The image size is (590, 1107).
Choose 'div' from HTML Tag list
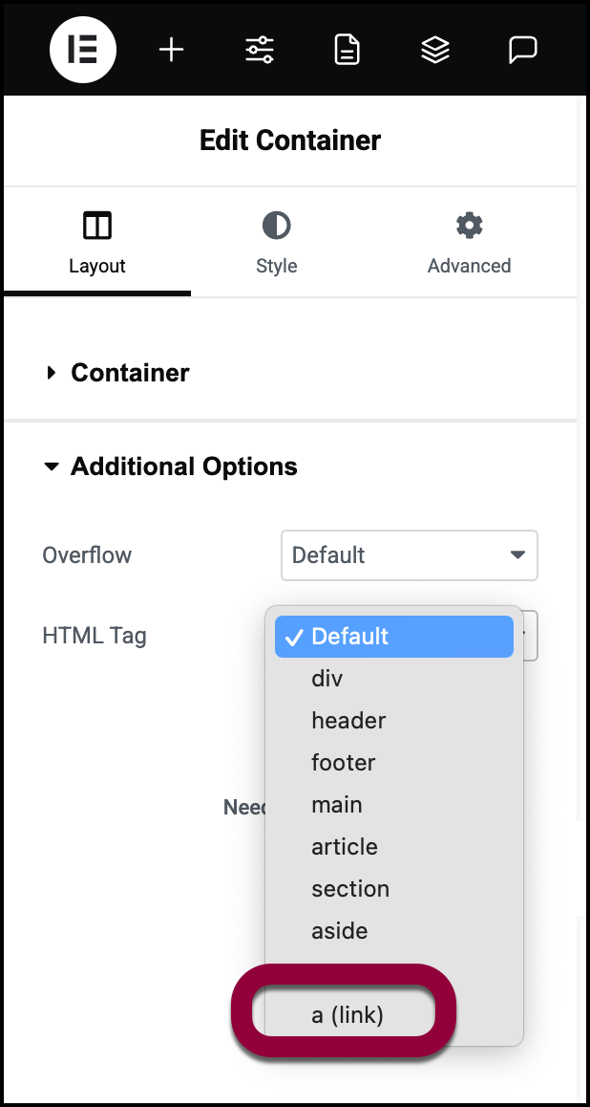327,679
